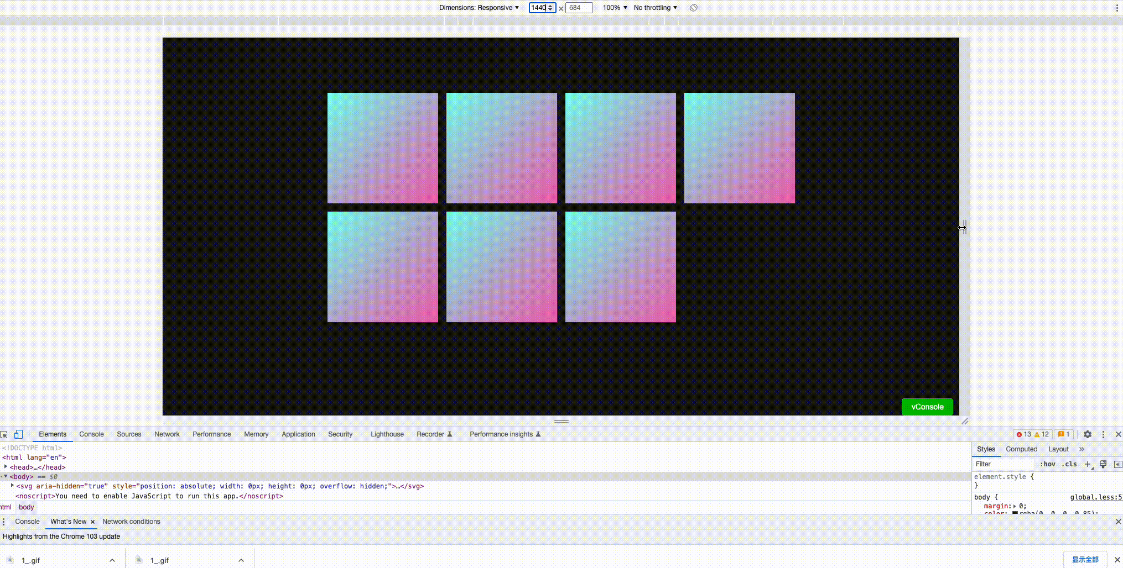
Task: Click the first 1_.gif download file icon
Action: pos(10,560)
